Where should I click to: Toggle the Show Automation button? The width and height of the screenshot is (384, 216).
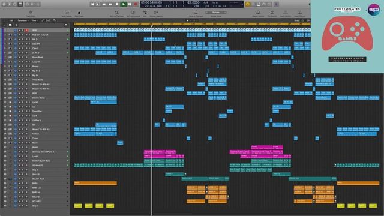coord(43,20)
